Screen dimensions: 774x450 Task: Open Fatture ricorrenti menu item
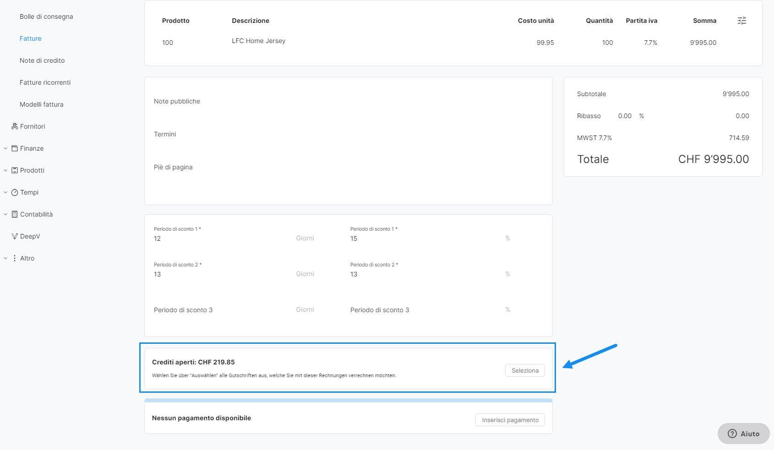click(45, 82)
